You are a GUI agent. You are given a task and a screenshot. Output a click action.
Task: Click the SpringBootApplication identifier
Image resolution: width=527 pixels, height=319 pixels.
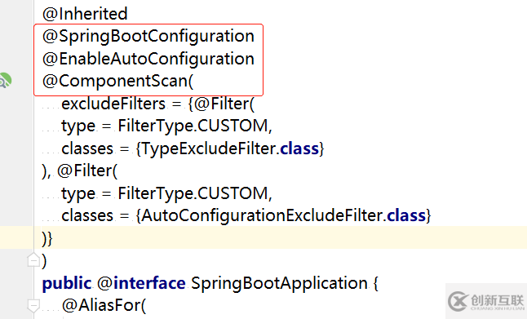click(279, 283)
